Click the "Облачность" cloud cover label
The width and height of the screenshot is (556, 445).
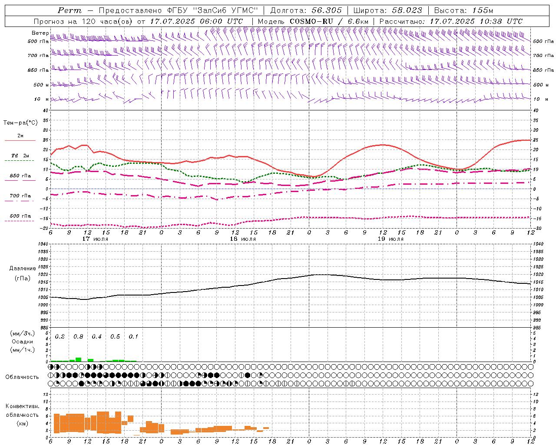click(22, 377)
